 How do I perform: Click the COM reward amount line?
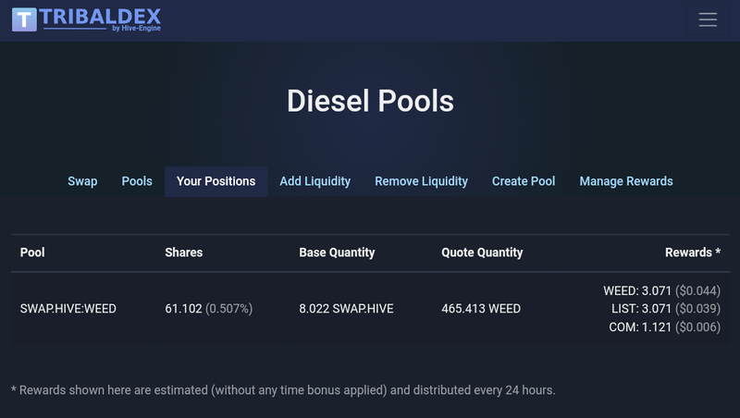click(x=664, y=327)
